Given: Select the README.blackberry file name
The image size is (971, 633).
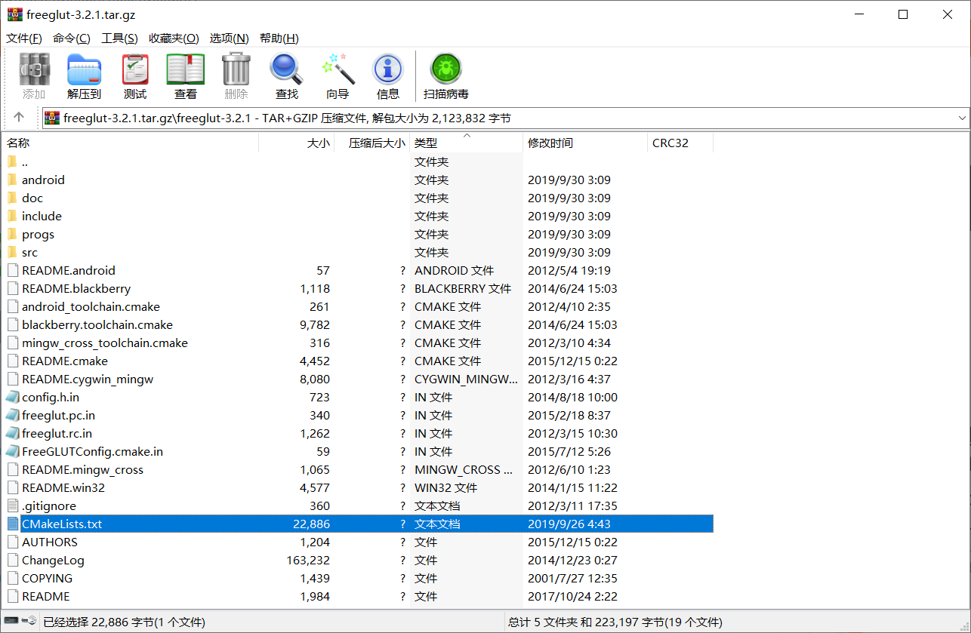Looking at the screenshot, I should (76, 288).
